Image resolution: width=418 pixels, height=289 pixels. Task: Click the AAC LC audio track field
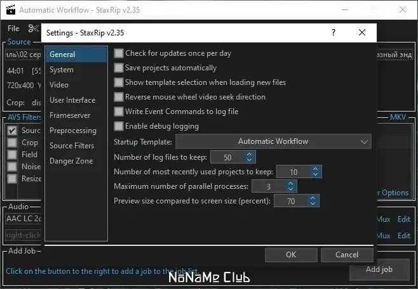click(24, 219)
